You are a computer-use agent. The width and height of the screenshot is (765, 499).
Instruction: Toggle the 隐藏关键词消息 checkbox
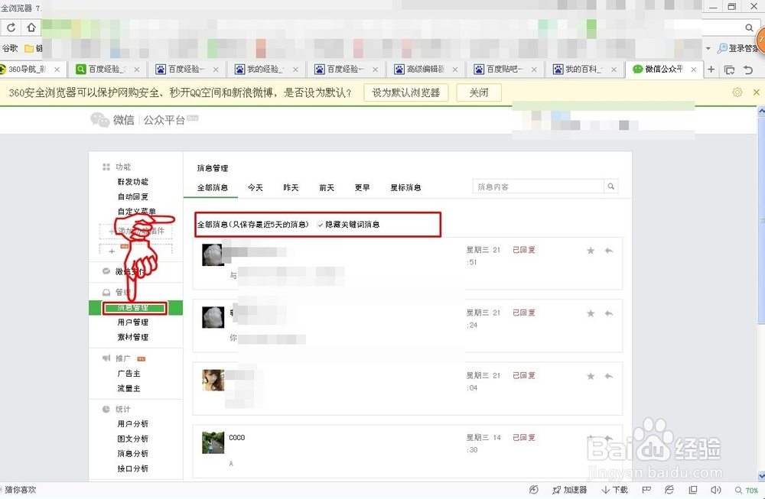pyautogui.click(x=321, y=225)
